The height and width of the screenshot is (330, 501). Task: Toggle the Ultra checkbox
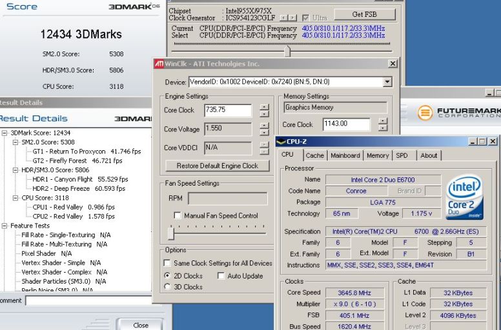pos(305,18)
